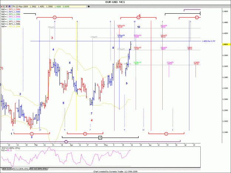Click the magenta Boll = 1.3971,1.2986 line
The width and height of the screenshot is (231, 173).
(x=11, y=17)
